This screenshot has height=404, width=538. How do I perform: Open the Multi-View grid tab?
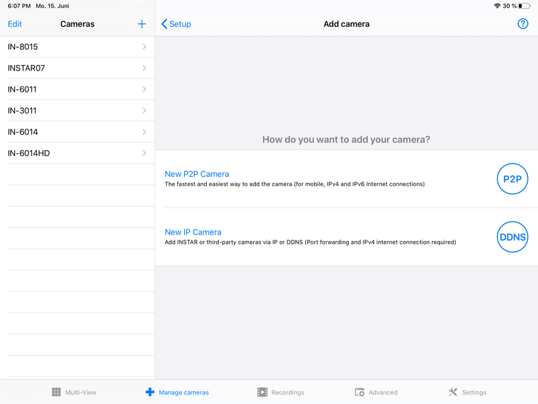tap(74, 392)
